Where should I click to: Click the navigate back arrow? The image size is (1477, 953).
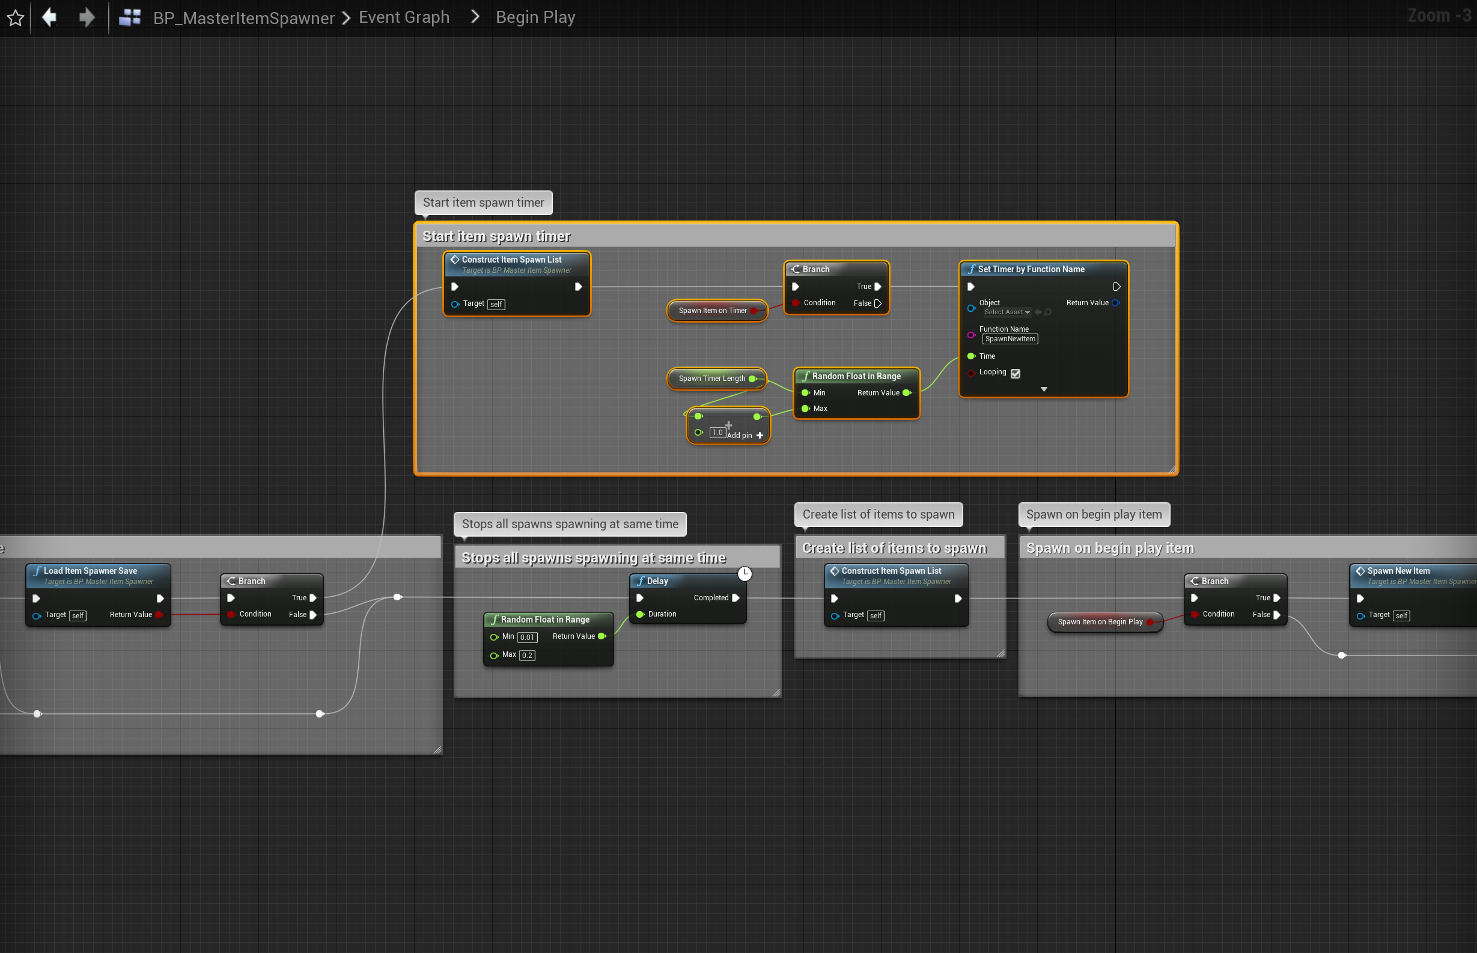[x=49, y=17]
